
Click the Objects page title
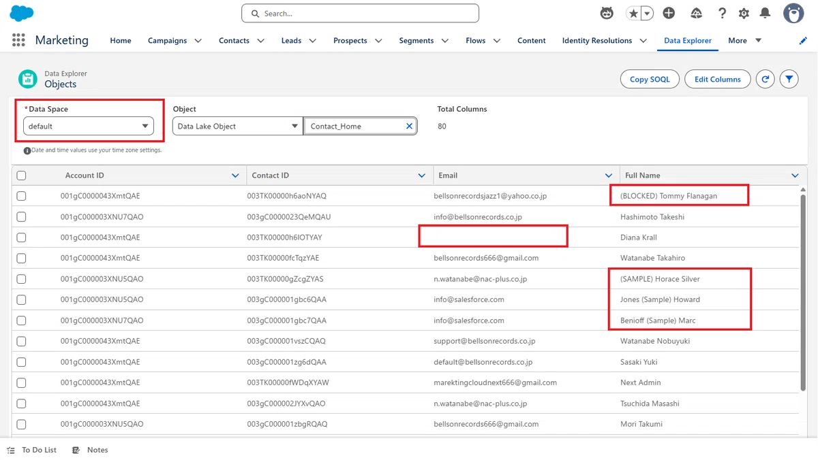click(x=61, y=84)
